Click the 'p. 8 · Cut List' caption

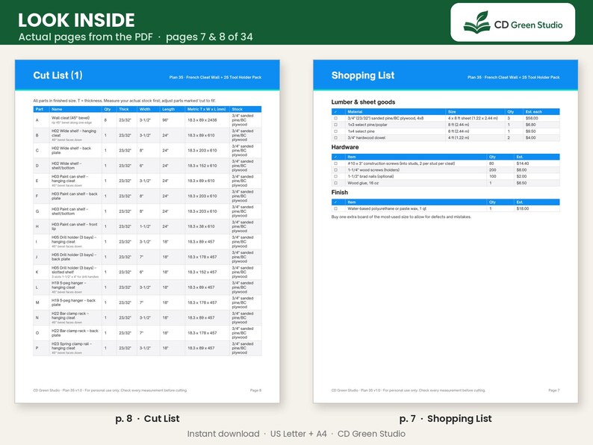pos(147,419)
